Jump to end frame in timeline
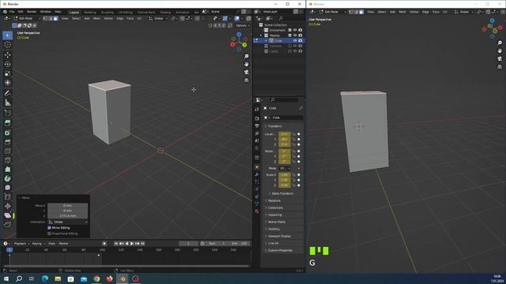 click(x=142, y=244)
